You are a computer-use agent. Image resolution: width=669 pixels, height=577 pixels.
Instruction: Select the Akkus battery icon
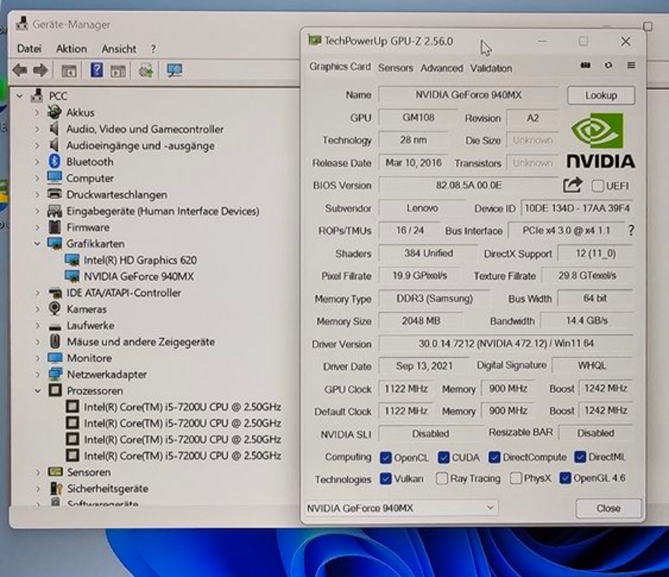[x=54, y=112]
